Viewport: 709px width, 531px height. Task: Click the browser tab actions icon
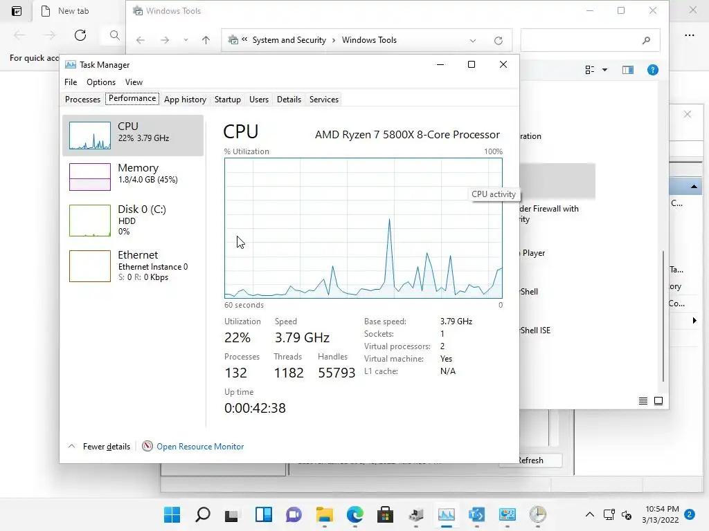point(17,11)
